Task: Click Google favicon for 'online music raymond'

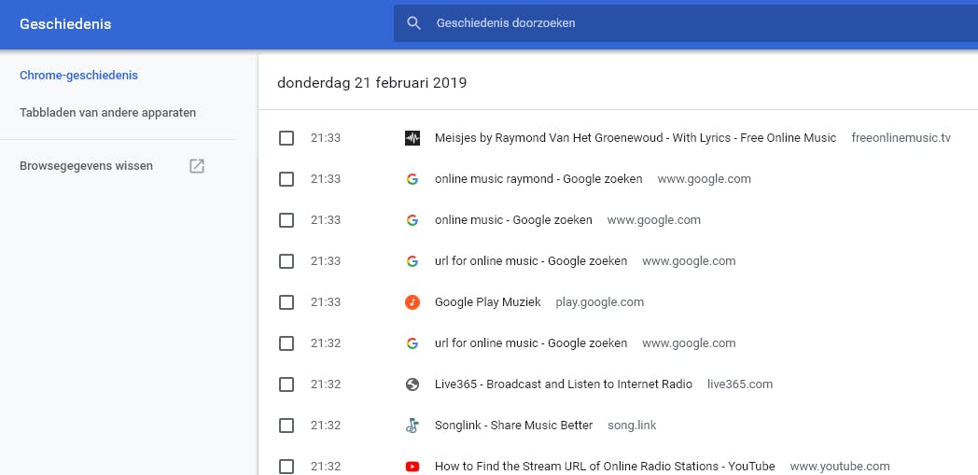Action: click(412, 179)
